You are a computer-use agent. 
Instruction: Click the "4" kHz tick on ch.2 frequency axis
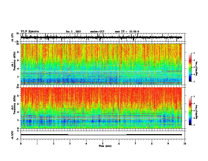click(18, 112)
